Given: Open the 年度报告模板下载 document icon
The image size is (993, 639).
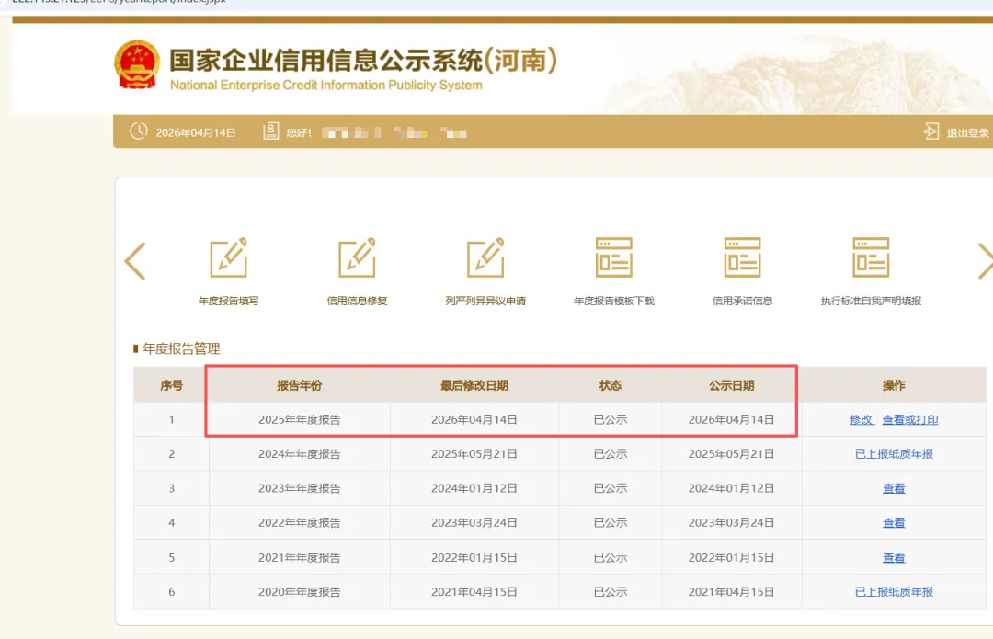Looking at the screenshot, I should [x=614, y=257].
